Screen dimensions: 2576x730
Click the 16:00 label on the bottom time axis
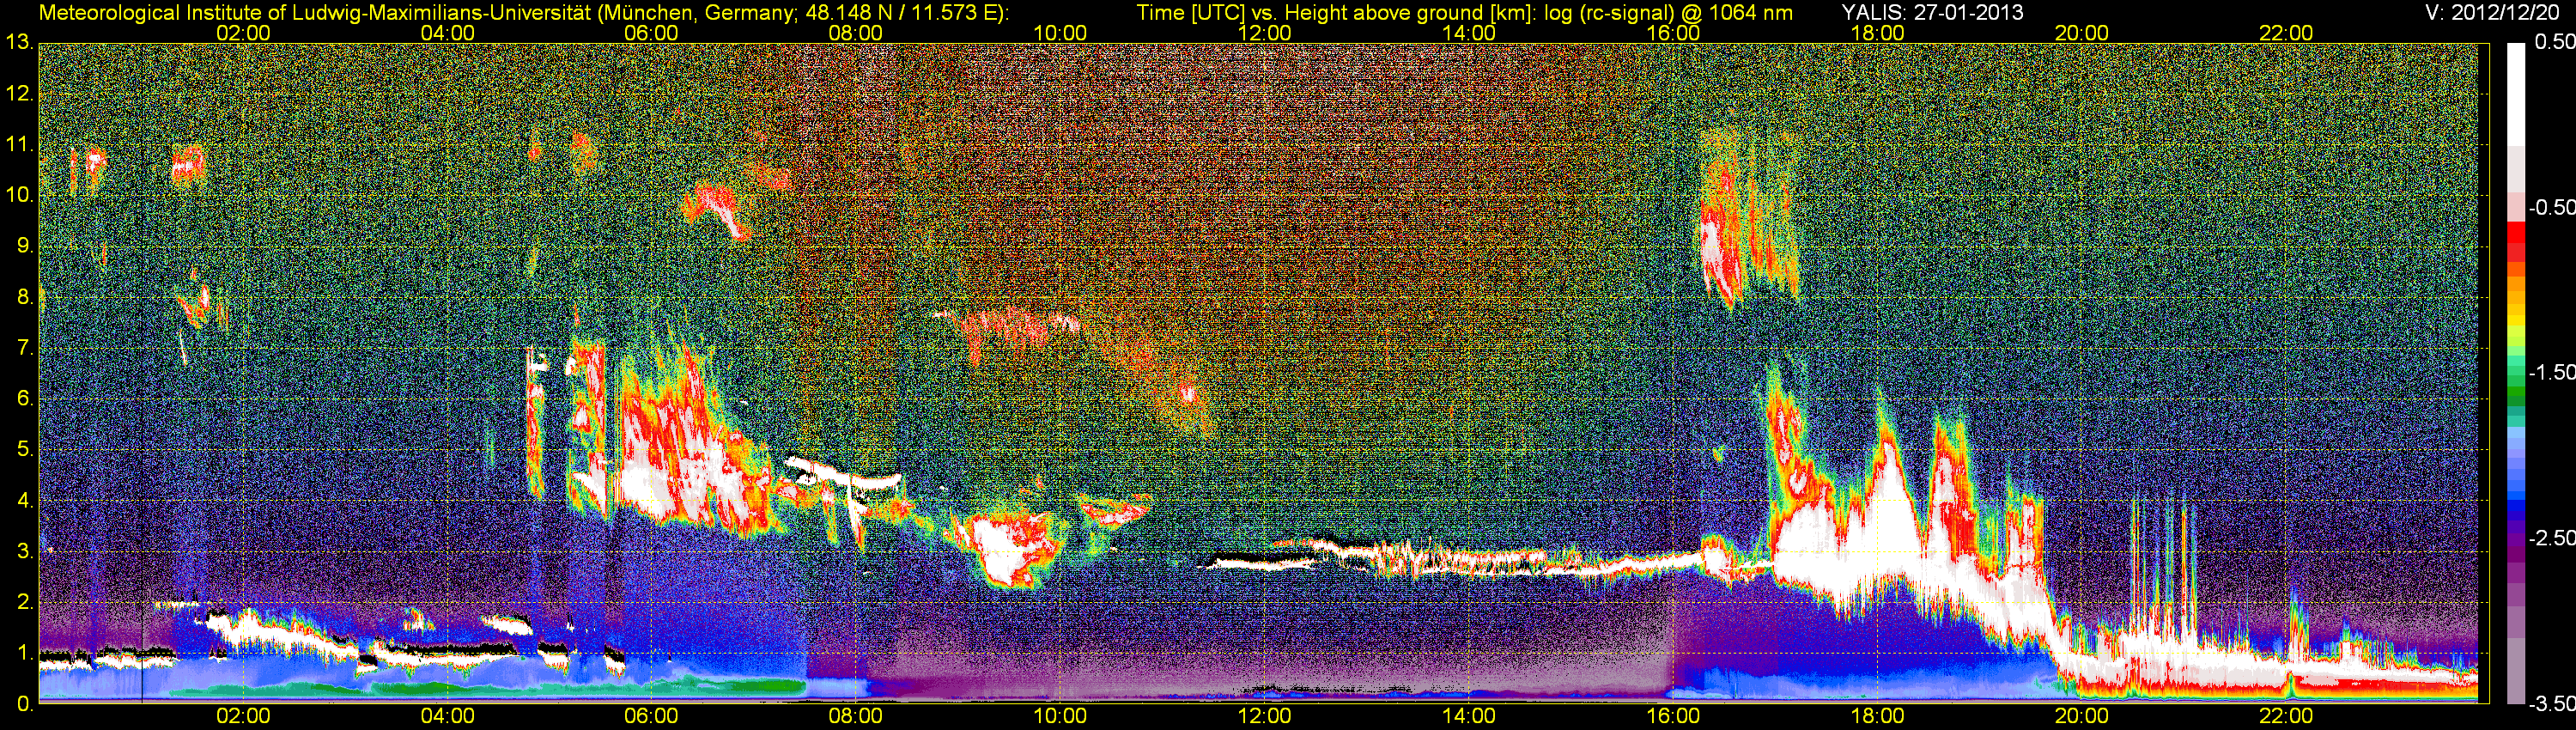[1673, 717]
